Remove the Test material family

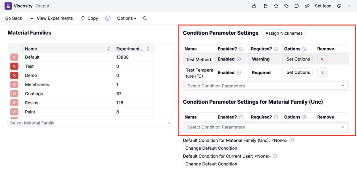pos(14,66)
